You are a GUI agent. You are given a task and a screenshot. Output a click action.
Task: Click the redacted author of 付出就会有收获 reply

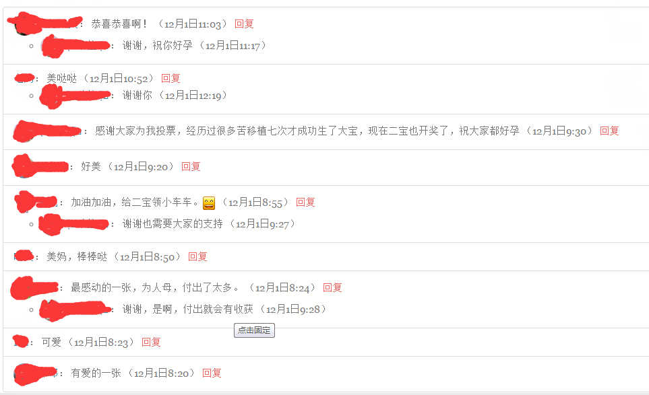[x=75, y=310]
